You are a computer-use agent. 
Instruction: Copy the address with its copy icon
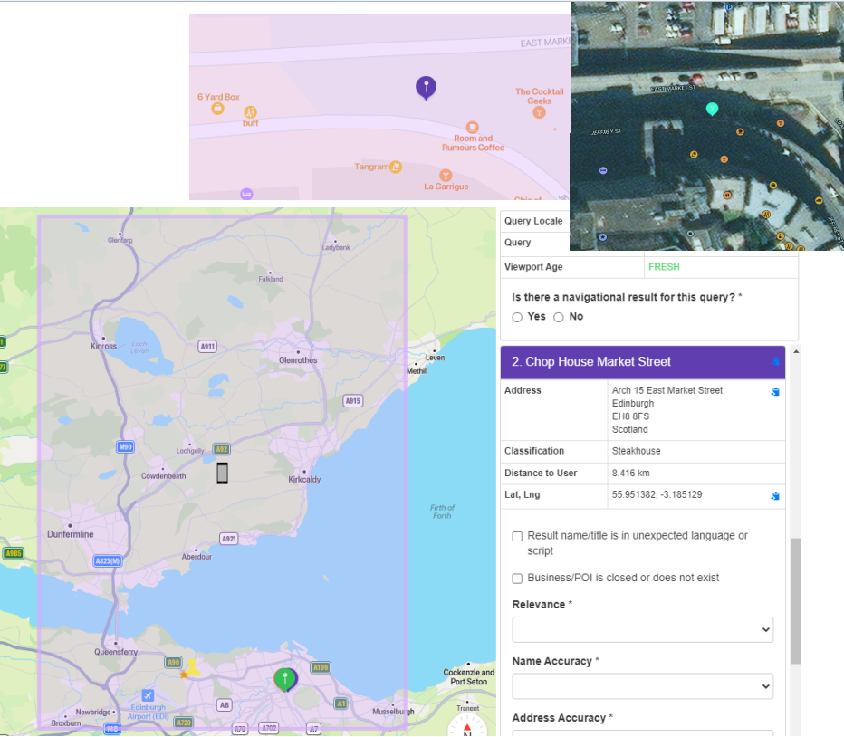pos(775,391)
